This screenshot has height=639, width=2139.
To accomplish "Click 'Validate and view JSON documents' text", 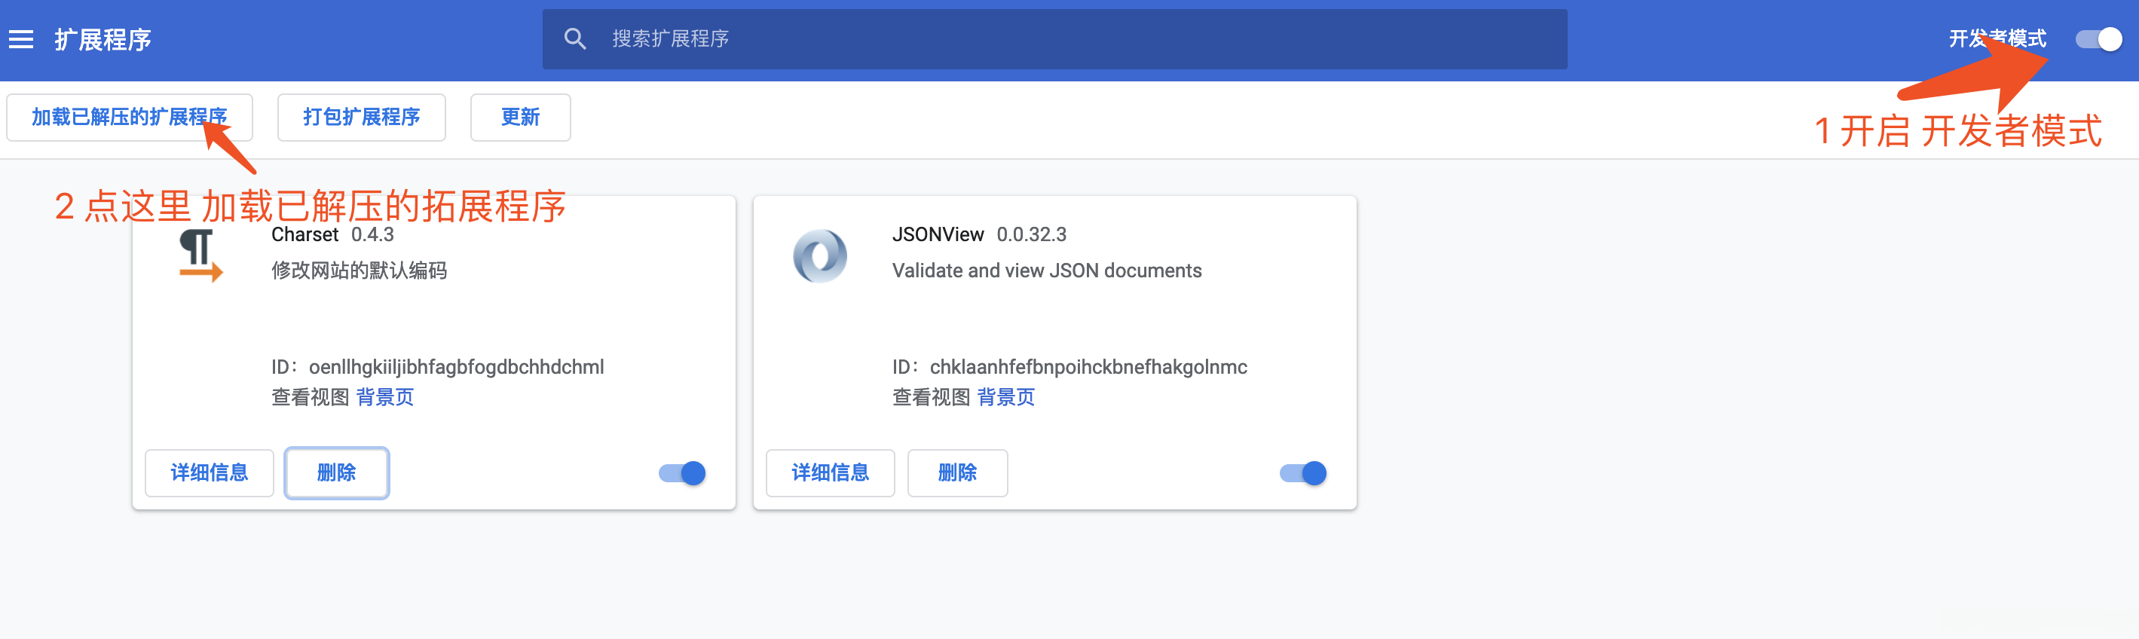I will [1047, 271].
